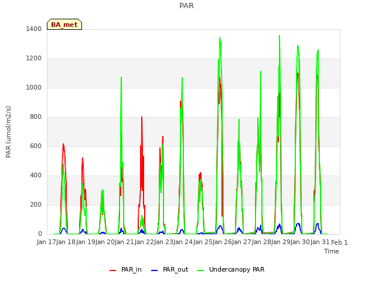Toggle the Undercanopy PAR legend entry
The image size is (375, 281).
(231, 269)
